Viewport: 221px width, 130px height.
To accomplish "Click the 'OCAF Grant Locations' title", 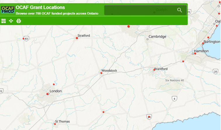I will click(40, 7).
